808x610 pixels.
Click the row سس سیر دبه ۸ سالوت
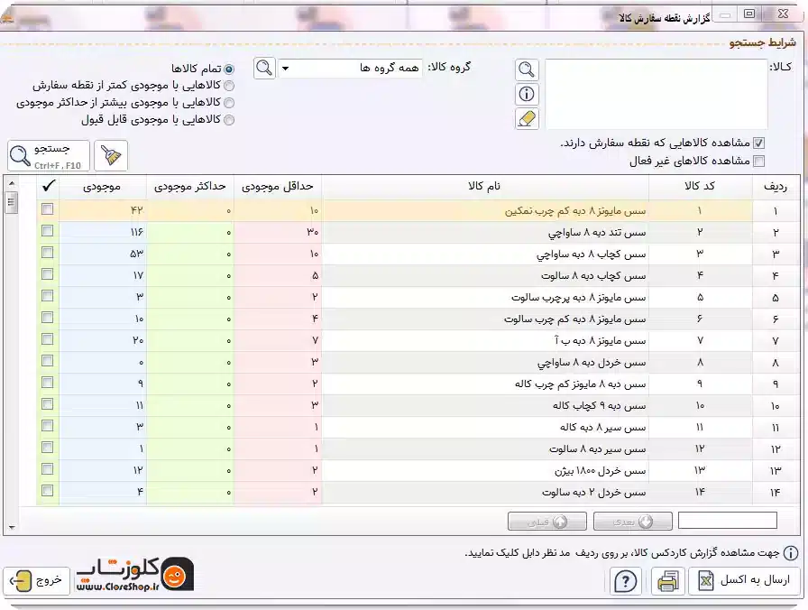(418, 449)
